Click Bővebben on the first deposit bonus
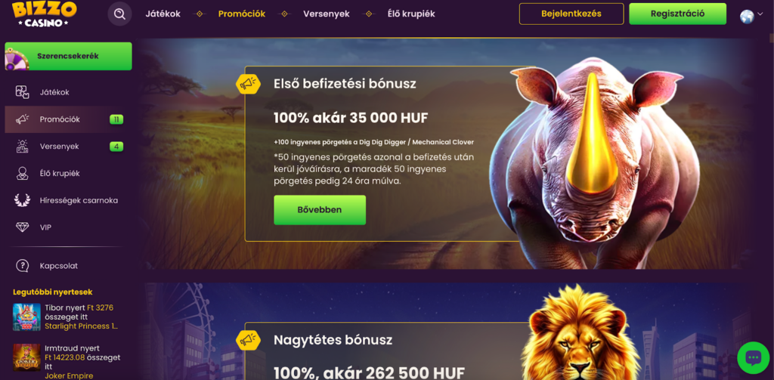Viewport: 774px width, 380px height. [320, 210]
